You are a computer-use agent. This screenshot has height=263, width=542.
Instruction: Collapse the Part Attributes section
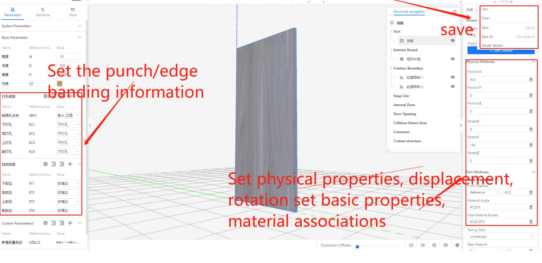[533, 172]
